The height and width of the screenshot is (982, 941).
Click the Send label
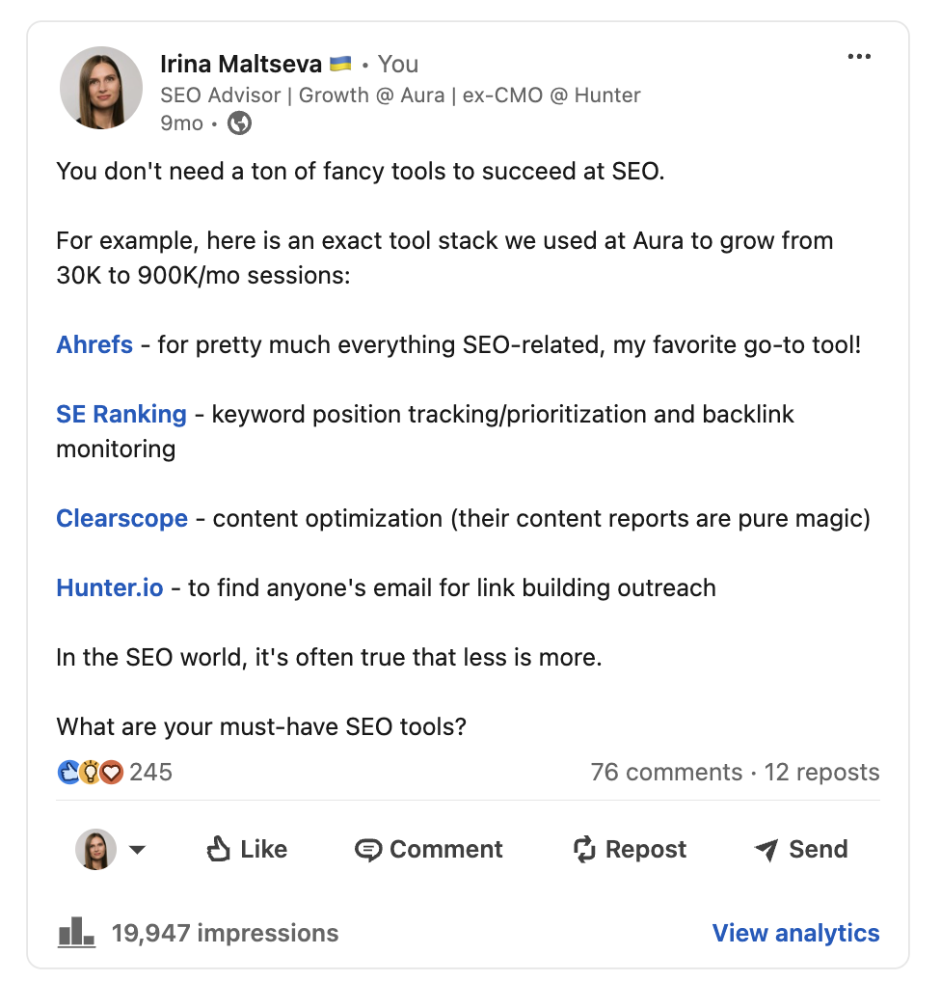[x=819, y=849]
